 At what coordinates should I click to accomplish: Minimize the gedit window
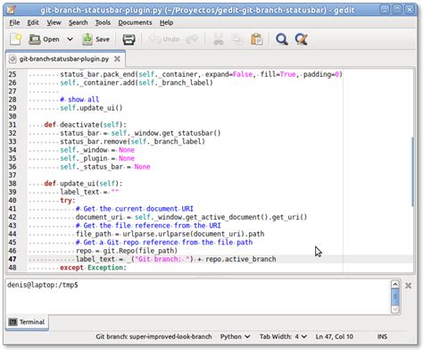click(385, 10)
